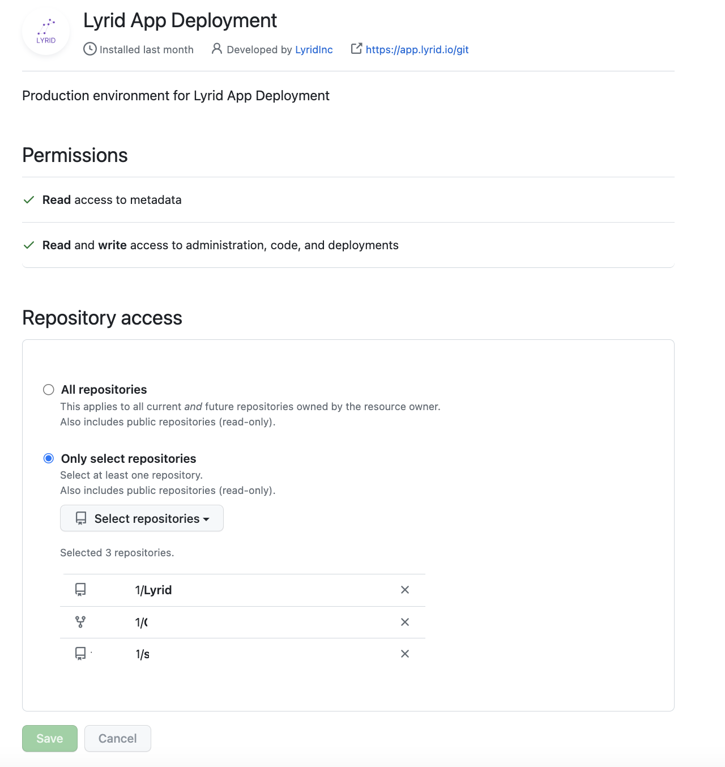The height and width of the screenshot is (767, 725).
Task: Remove the 1/Lyrid repository with its X
Action: 405,590
